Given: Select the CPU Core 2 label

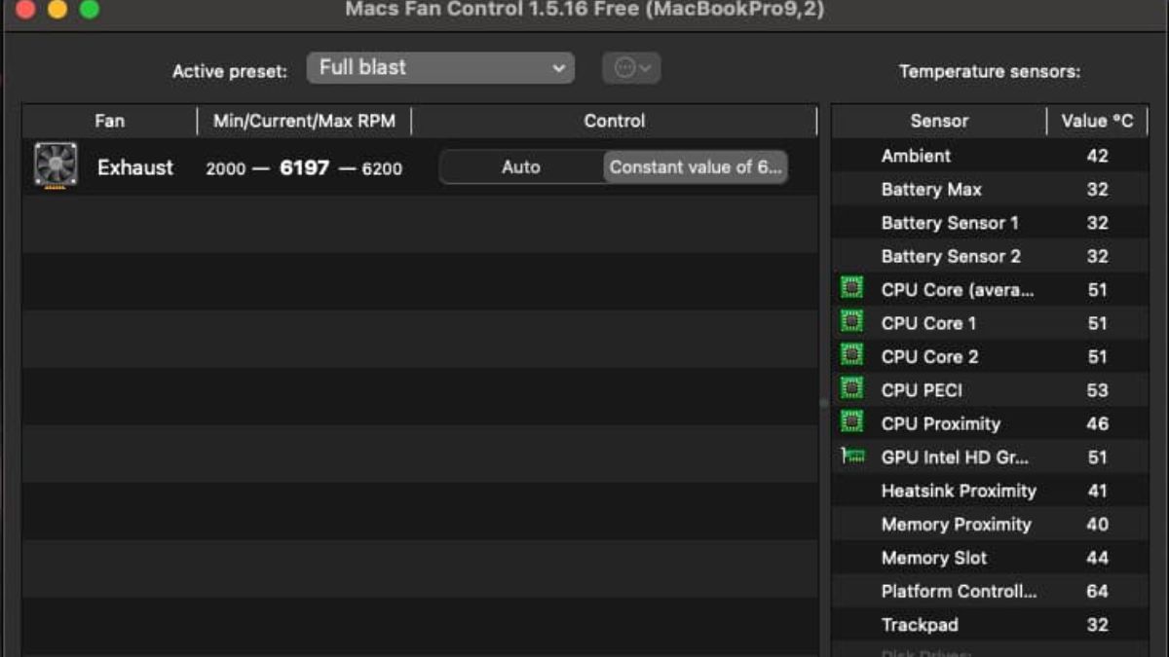Looking at the screenshot, I should (929, 357).
